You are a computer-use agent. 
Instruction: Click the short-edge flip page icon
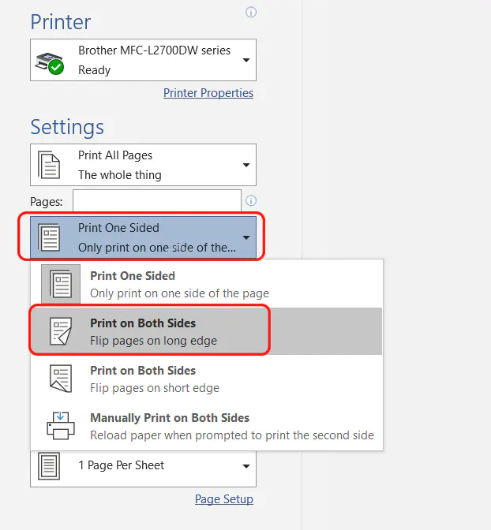pos(61,379)
